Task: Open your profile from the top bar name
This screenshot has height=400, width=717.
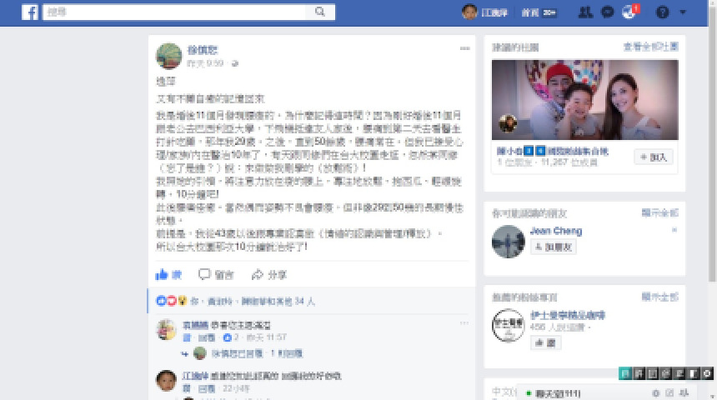Action: (x=485, y=12)
